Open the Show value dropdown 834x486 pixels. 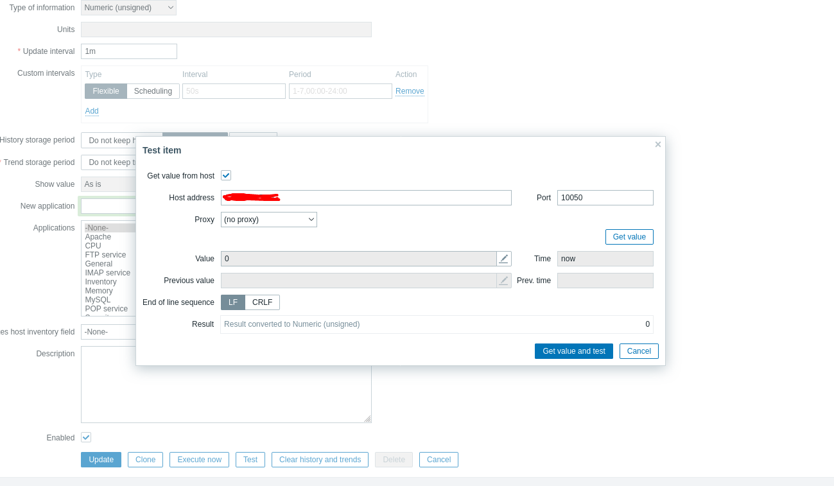[108, 184]
